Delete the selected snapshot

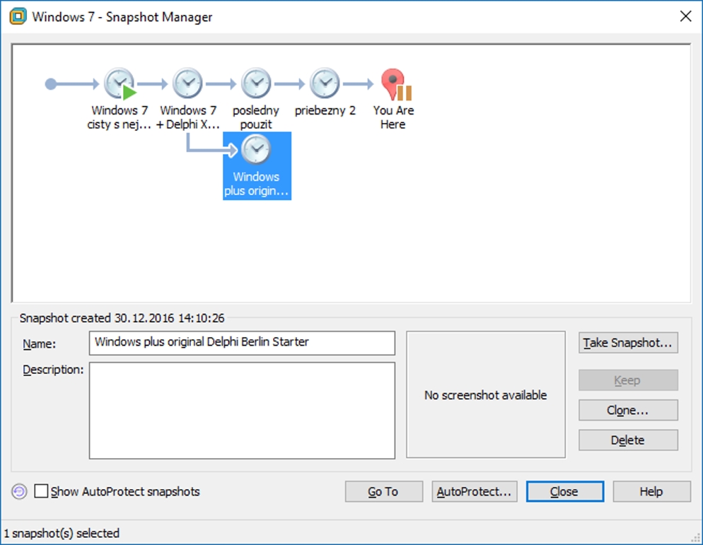click(628, 440)
